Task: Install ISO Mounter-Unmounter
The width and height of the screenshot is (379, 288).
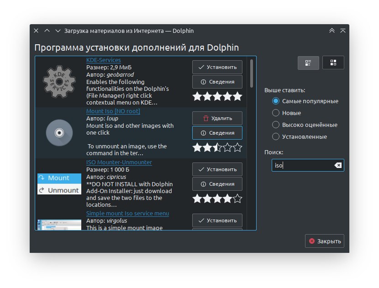Action: (217, 169)
